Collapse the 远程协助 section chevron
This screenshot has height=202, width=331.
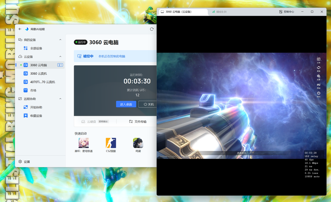pos(60,99)
